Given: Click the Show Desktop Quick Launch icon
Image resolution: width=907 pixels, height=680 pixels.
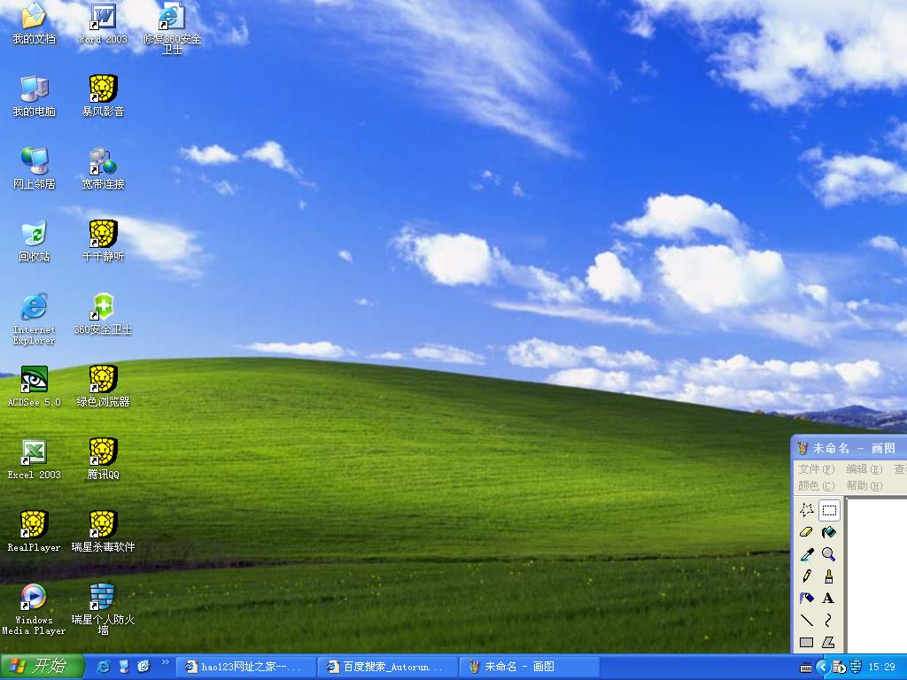Looking at the screenshot, I should point(124,667).
